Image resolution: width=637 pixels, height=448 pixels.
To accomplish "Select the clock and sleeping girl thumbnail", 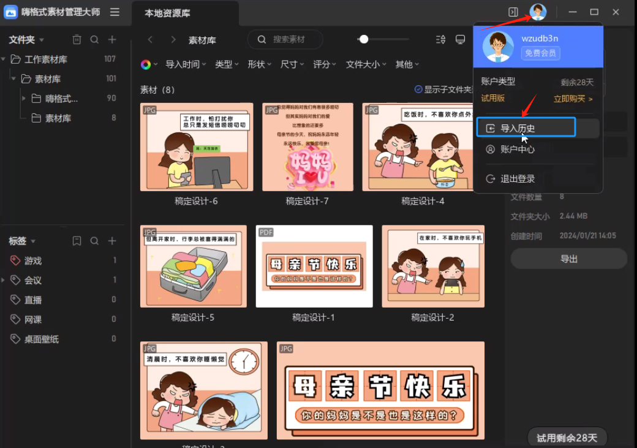I will click(x=204, y=390).
